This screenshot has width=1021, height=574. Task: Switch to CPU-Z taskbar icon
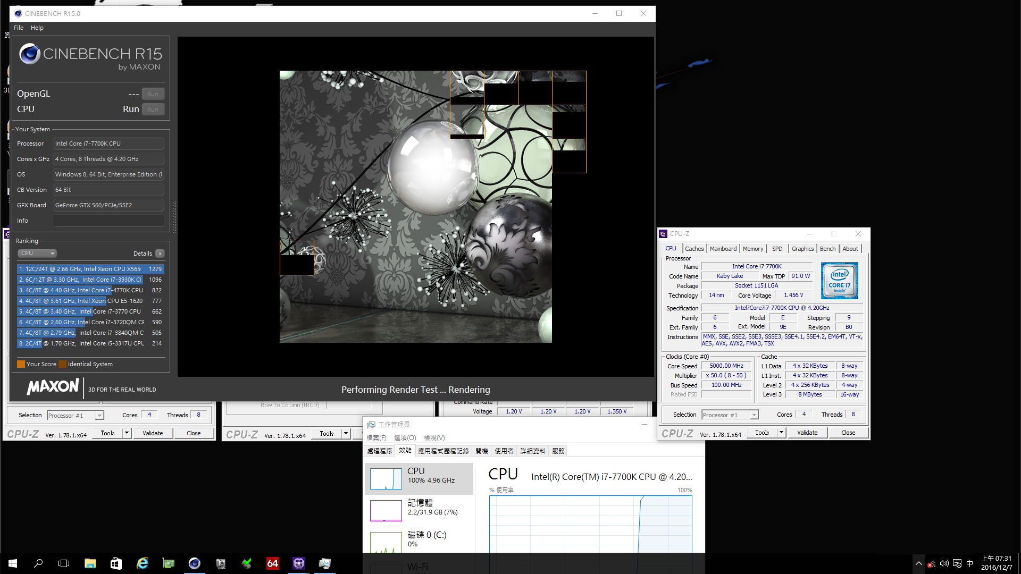click(x=299, y=563)
